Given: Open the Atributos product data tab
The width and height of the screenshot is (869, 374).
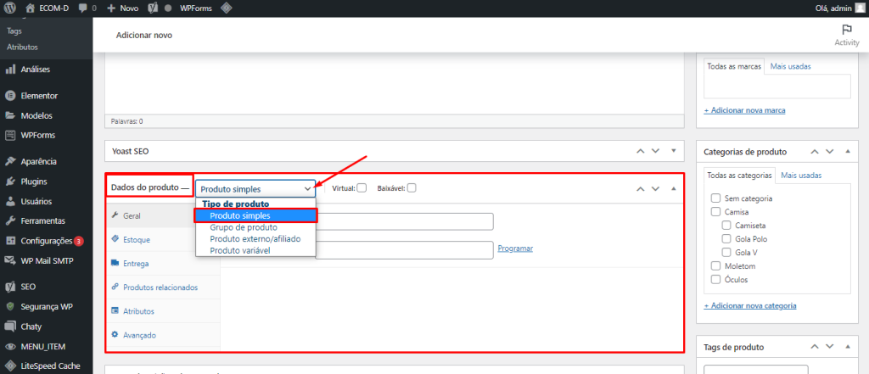Looking at the screenshot, I should click(163, 311).
